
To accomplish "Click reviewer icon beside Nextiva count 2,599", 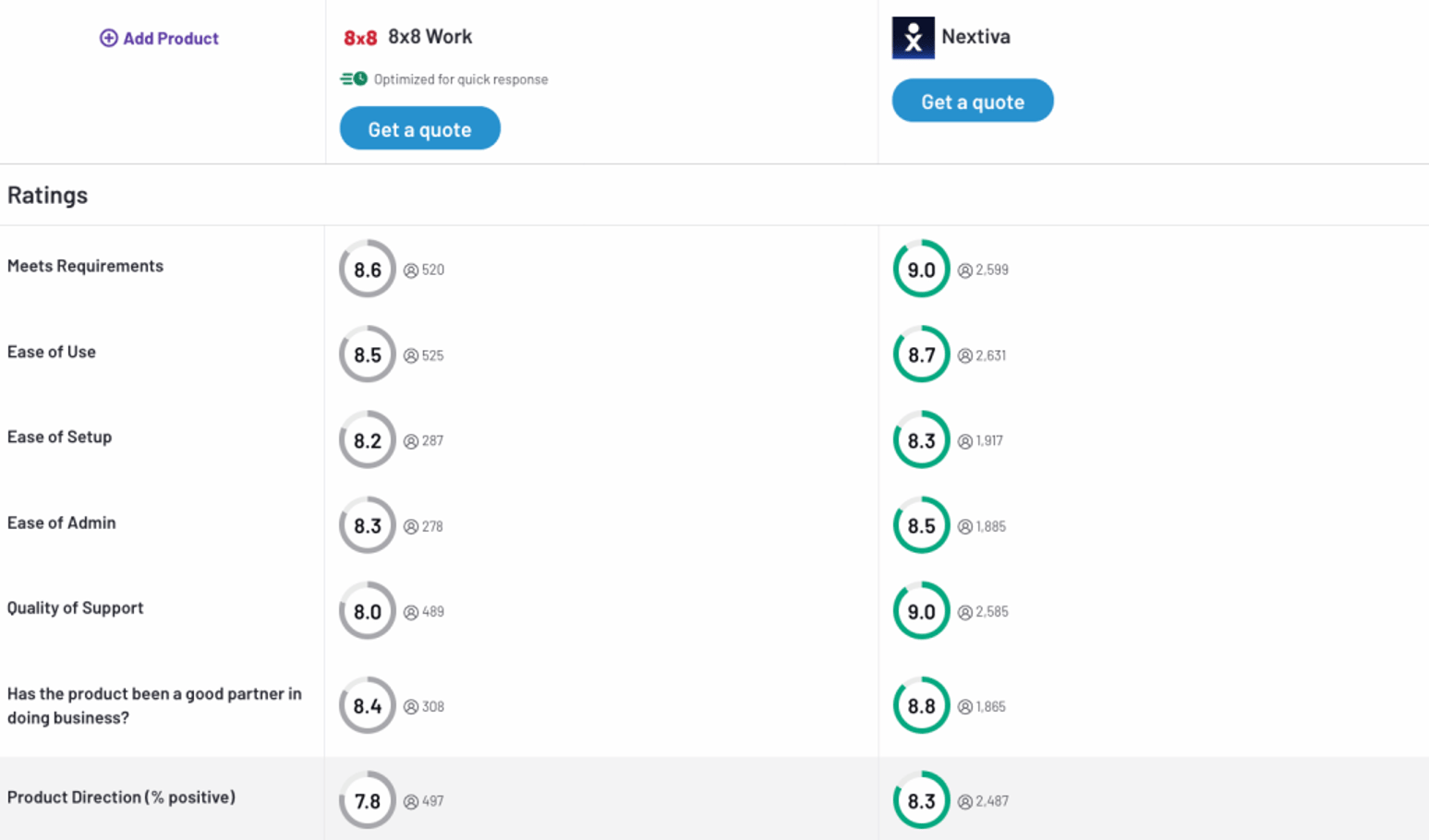I will click(x=965, y=270).
